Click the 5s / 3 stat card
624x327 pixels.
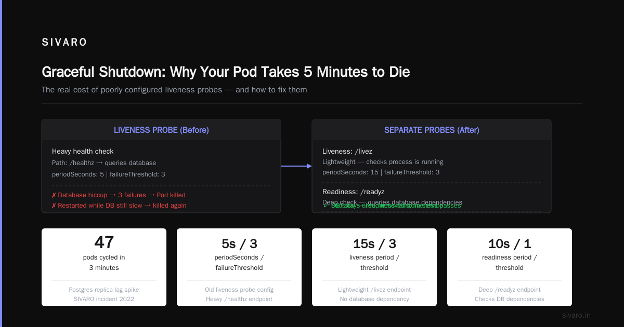click(x=239, y=267)
